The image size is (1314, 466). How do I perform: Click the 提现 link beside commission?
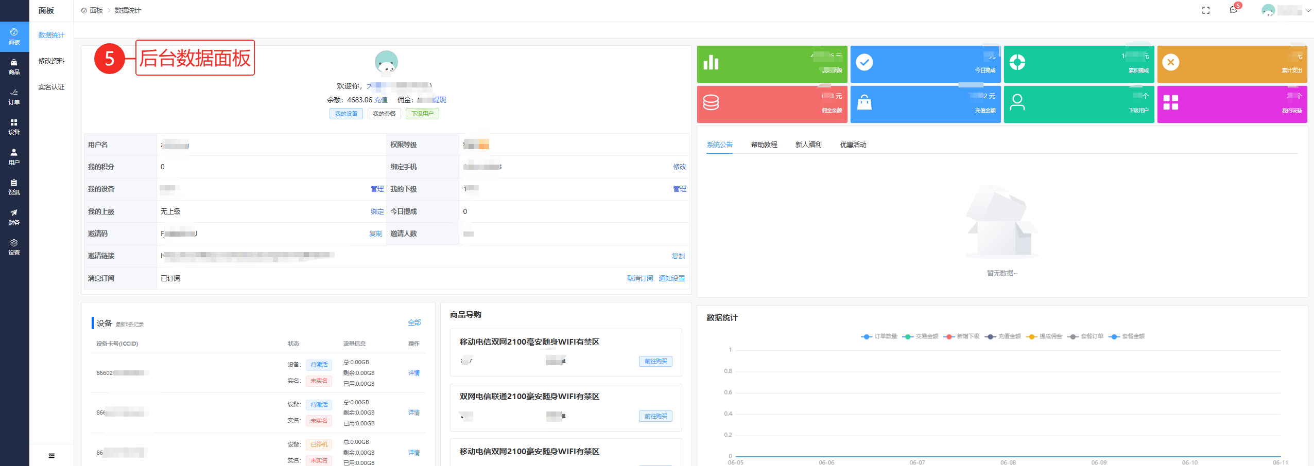click(x=440, y=100)
